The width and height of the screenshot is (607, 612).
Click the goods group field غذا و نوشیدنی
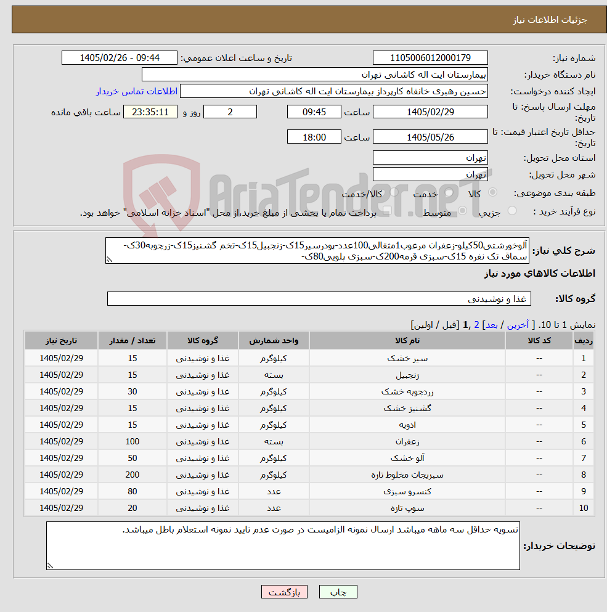[x=319, y=298]
